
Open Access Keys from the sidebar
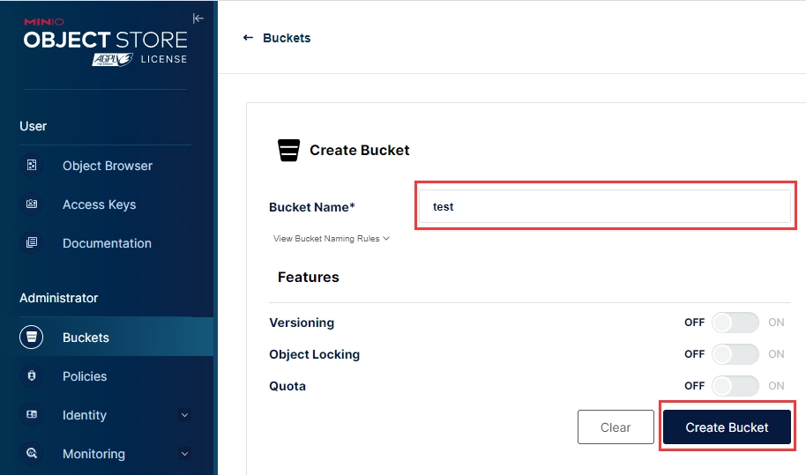point(99,204)
